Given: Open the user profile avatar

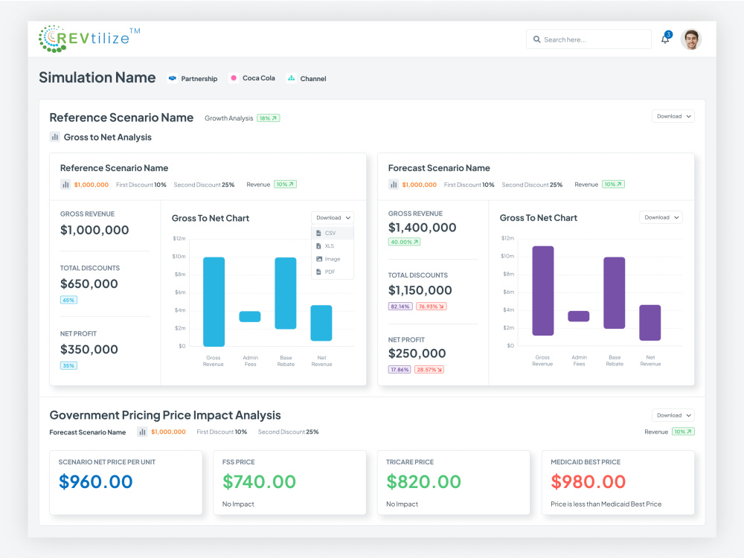Looking at the screenshot, I should point(691,39).
